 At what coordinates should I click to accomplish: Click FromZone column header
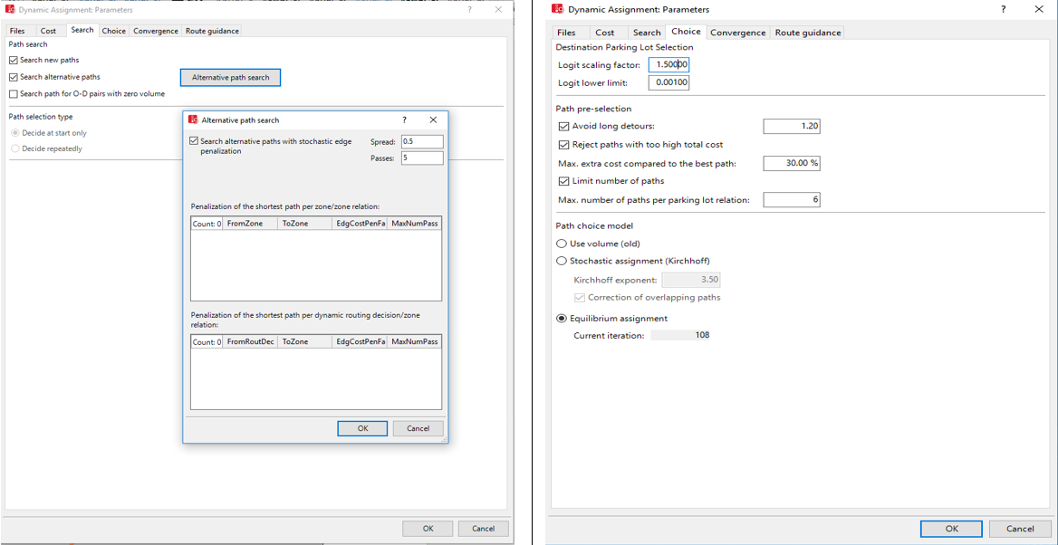250,224
